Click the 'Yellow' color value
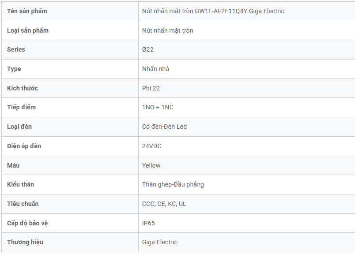 click(x=151, y=165)
